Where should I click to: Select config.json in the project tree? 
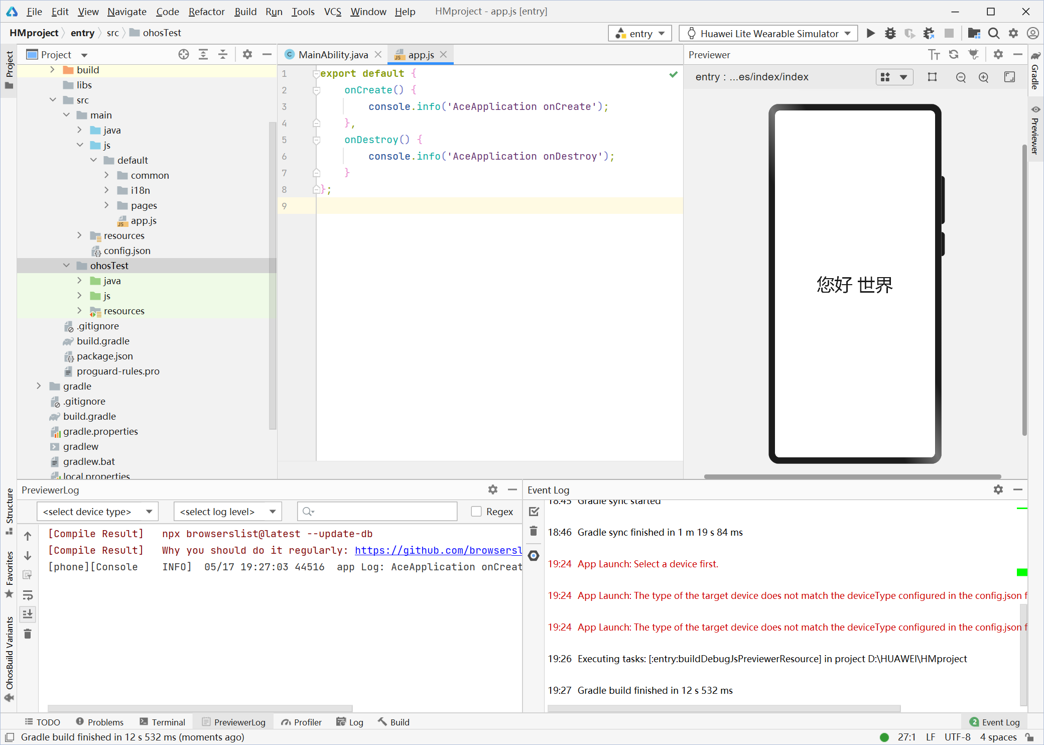coord(127,251)
